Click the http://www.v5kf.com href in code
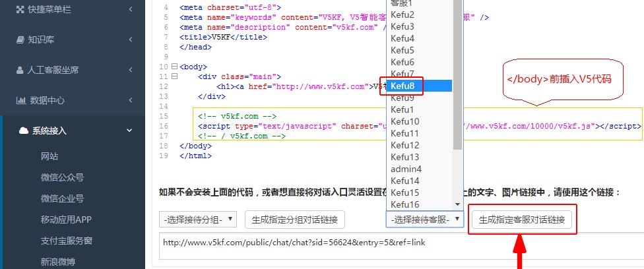644x269 pixels. click(321, 86)
